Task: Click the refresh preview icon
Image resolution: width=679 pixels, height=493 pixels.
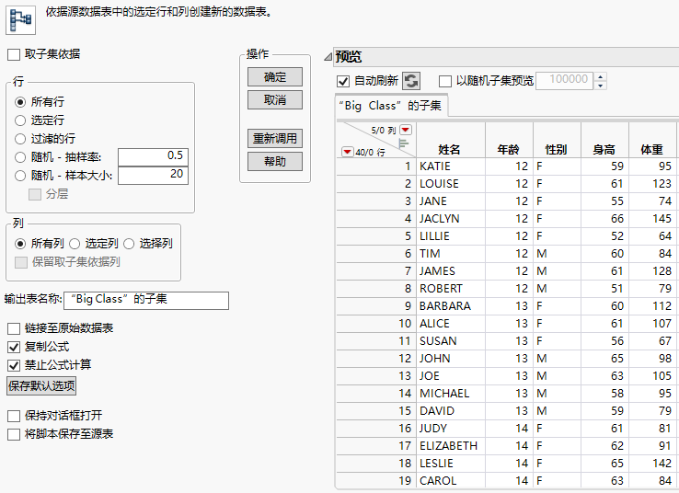Action: point(411,81)
